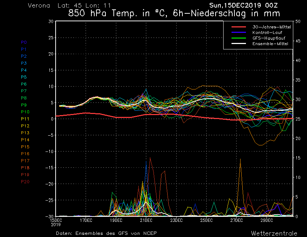Click the Sun,15DEC2019 00Z run date
This screenshot has height=237, width=307.
tap(243, 5)
